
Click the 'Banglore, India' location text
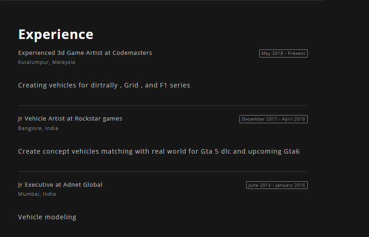click(x=38, y=128)
